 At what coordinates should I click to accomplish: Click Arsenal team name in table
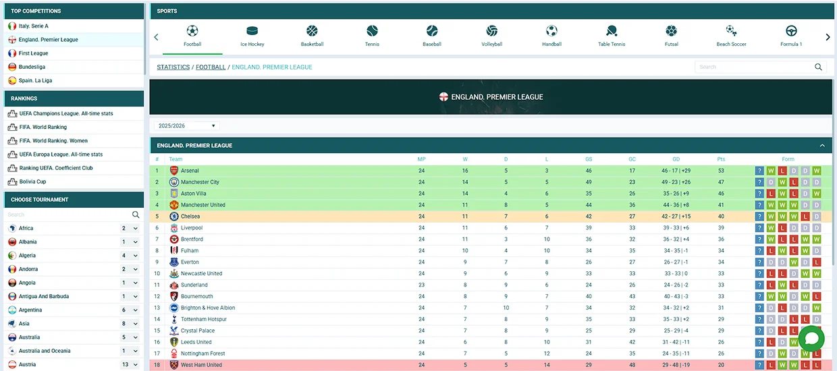[x=190, y=171]
